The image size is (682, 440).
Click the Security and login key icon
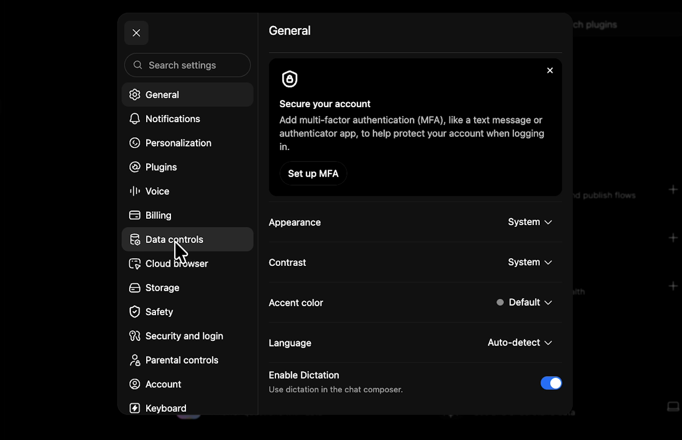click(x=135, y=336)
